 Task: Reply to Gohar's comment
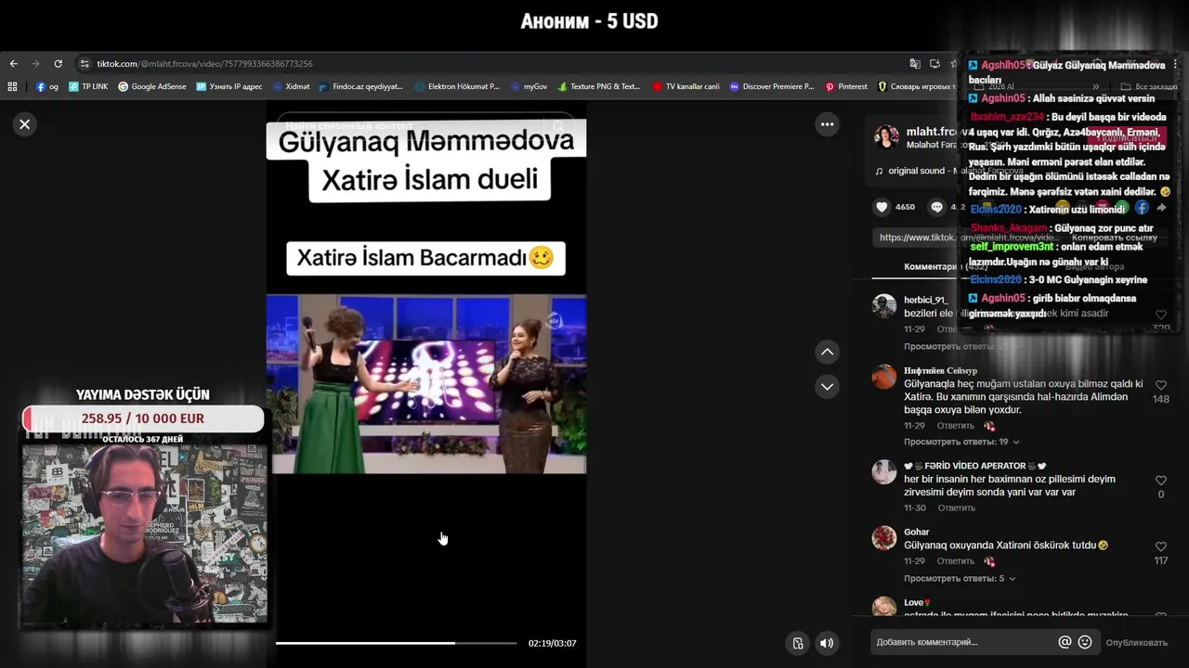(x=955, y=561)
